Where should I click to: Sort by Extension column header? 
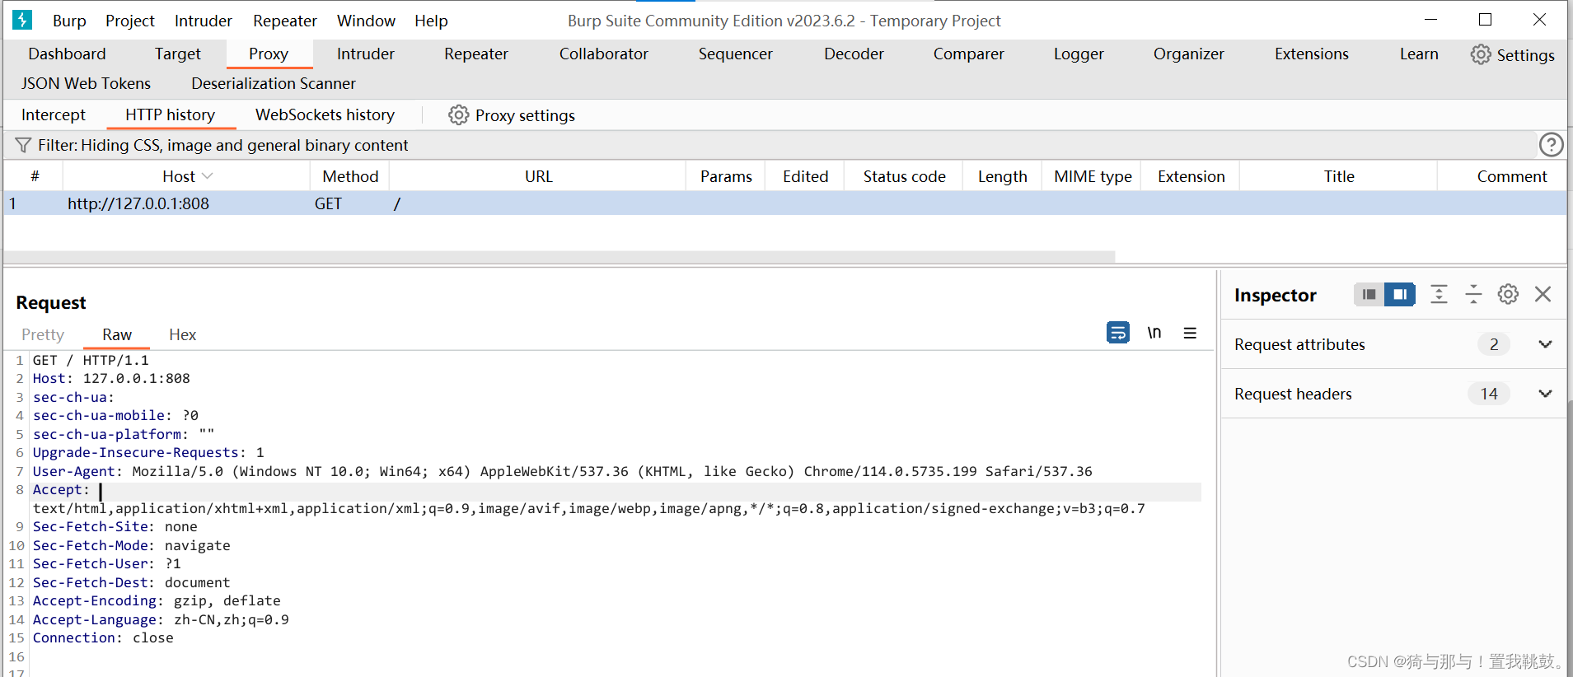1191,176
